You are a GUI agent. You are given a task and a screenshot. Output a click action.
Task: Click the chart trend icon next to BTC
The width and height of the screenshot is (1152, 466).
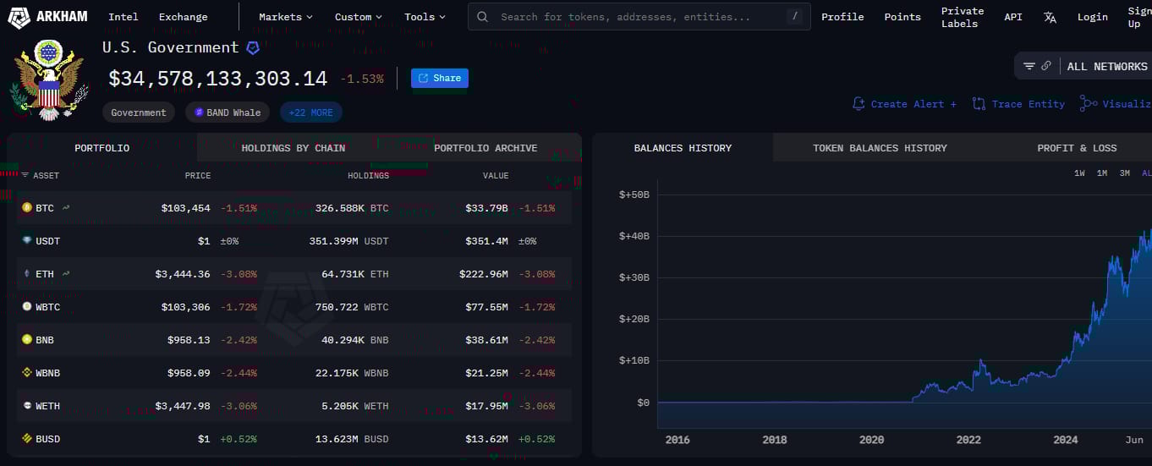coord(66,207)
